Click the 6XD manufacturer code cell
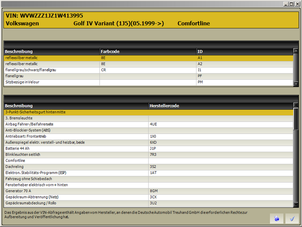 pos(221,143)
